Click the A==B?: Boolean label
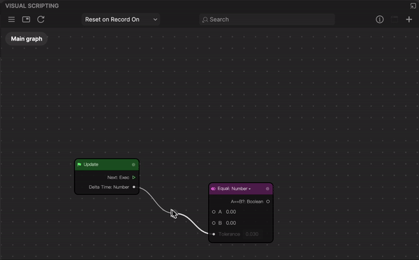Screen dimensions: 419x260 pos(247,202)
